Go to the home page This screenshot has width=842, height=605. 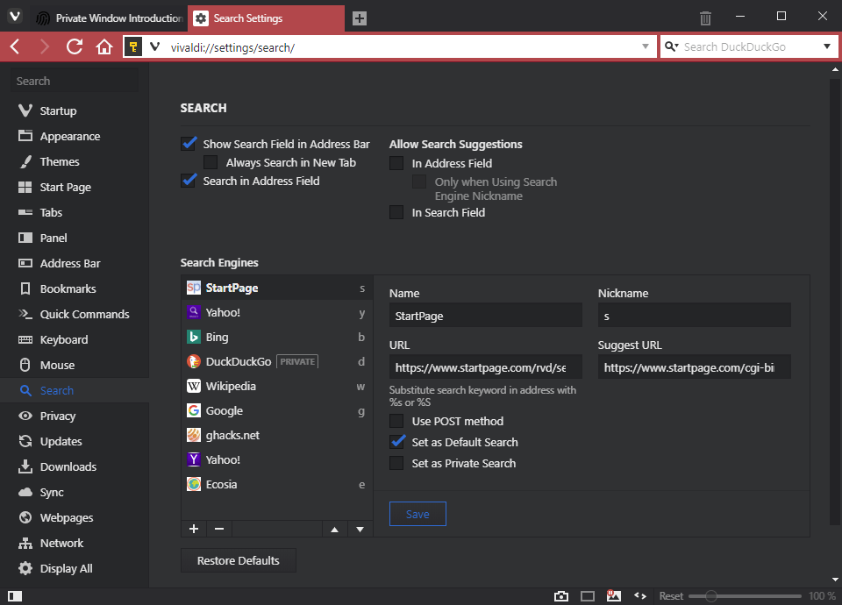point(104,47)
